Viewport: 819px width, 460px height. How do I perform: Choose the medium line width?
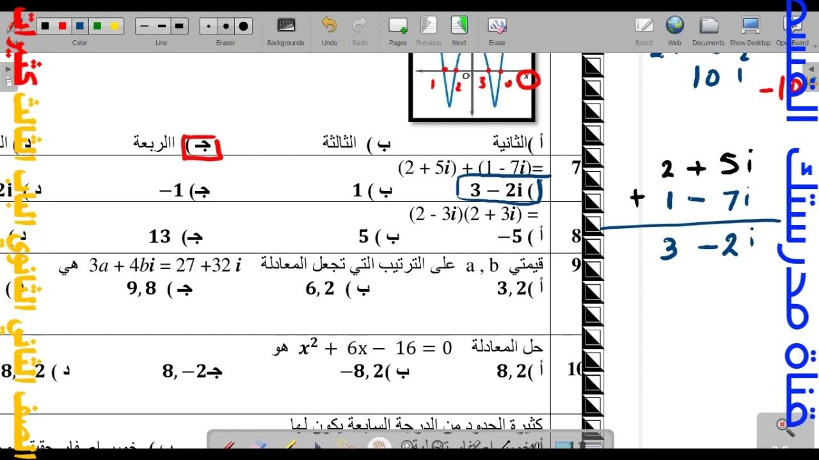click(x=162, y=26)
